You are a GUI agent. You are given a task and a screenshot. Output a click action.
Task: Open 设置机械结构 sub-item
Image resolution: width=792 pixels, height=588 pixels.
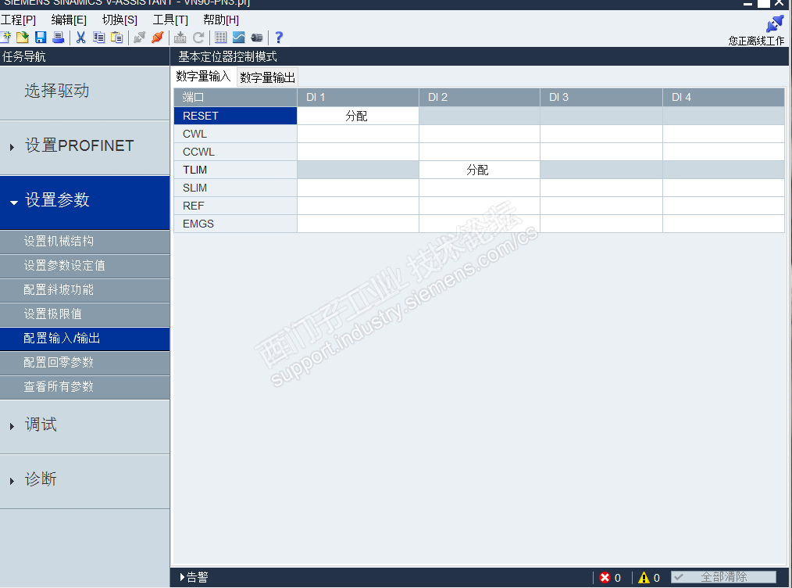point(85,242)
